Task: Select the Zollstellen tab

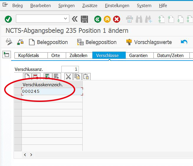Action: (78, 55)
